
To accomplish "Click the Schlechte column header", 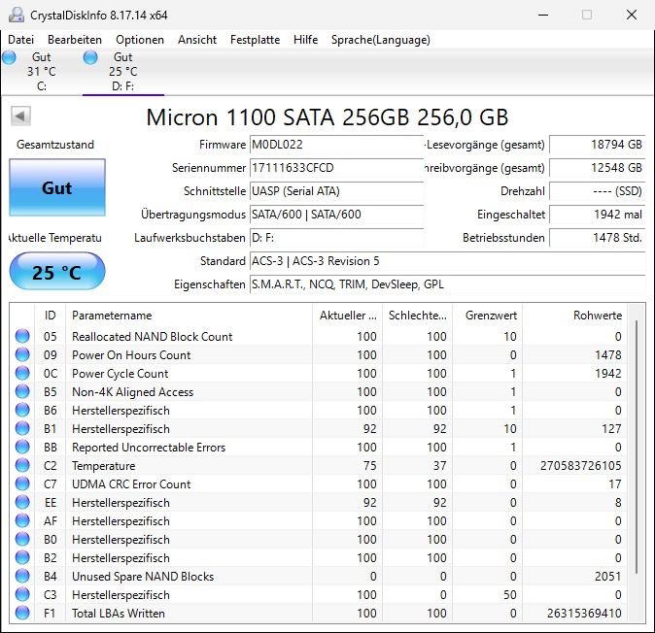I will 418,316.
